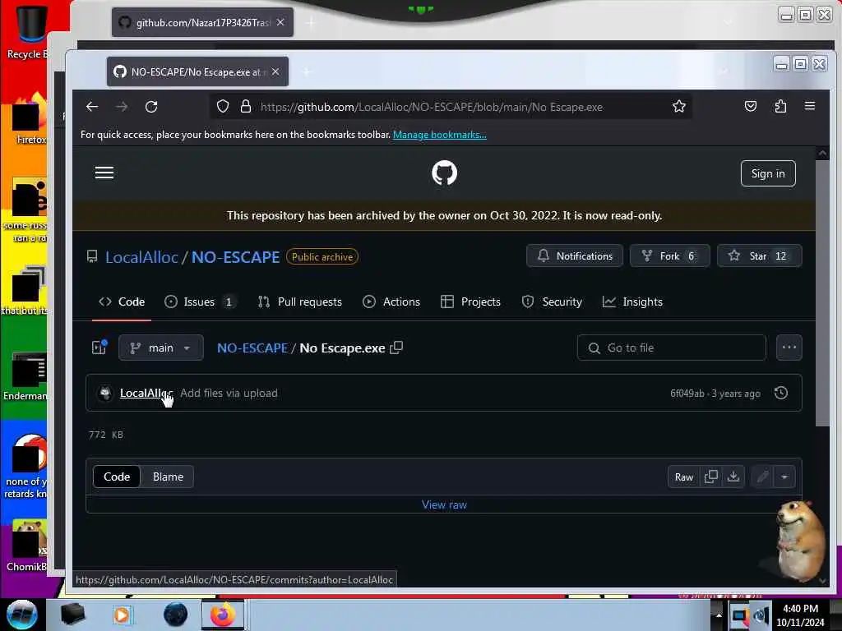Screen dimensions: 842x631
Task: Focus the Go to file search field
Action: point(671,348)
